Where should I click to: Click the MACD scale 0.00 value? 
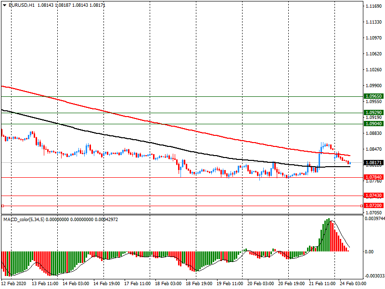tap(369, 251)
